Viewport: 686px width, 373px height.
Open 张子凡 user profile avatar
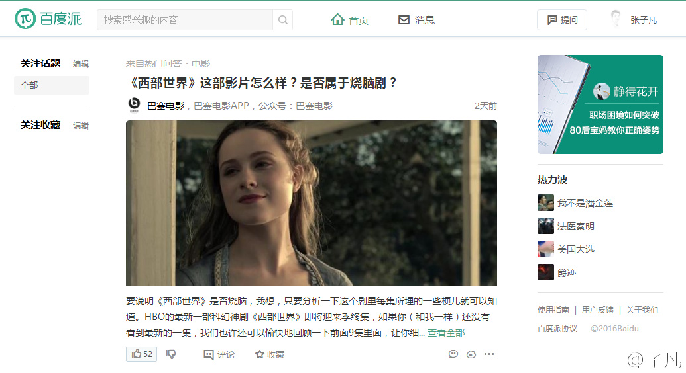[x=616, y=19]
